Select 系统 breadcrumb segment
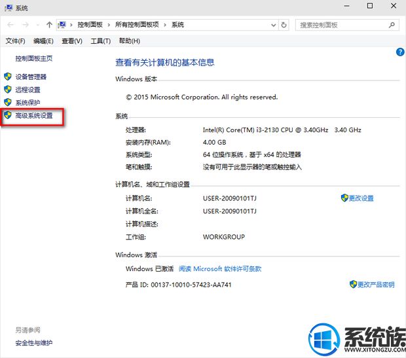The image size is (406, 358). point(177,25)
